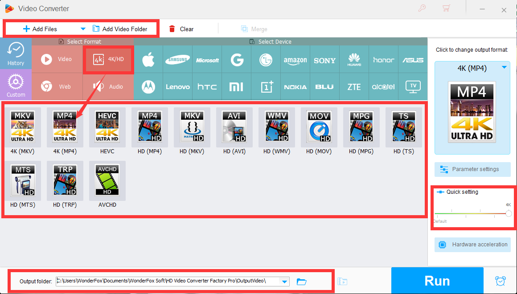Select the HTC device brand
The height and width of the screenshot is (294, 517).
click(x=207, y=87)
